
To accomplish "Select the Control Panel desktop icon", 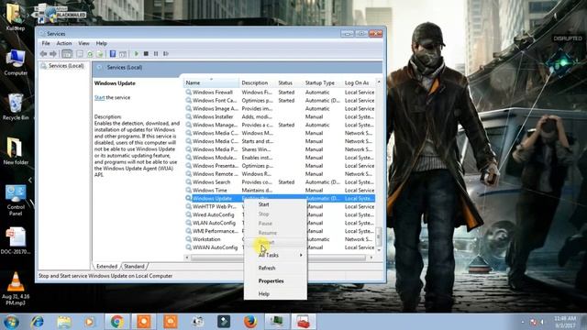I will (16, 200).
